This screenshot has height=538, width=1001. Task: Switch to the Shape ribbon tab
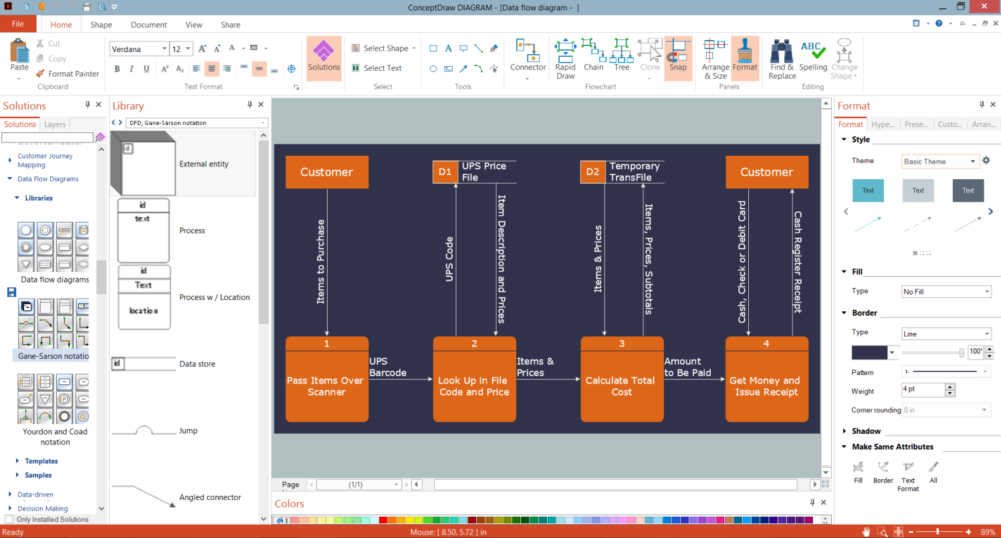pyautogui.click(x=101, y=25)
